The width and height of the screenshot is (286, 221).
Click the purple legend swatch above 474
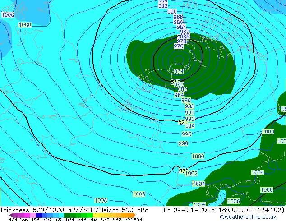point(15,215)
